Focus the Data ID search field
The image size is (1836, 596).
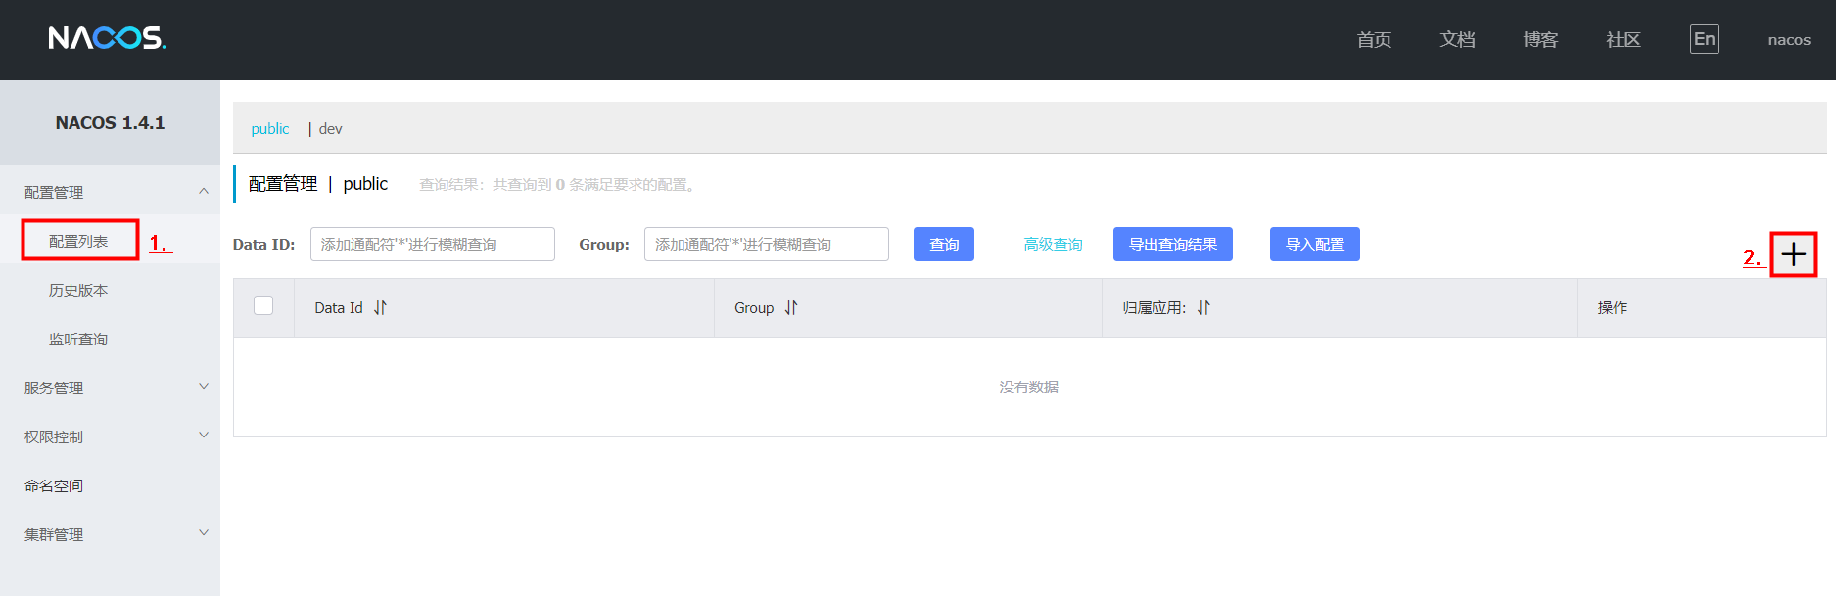pos(432,245)
